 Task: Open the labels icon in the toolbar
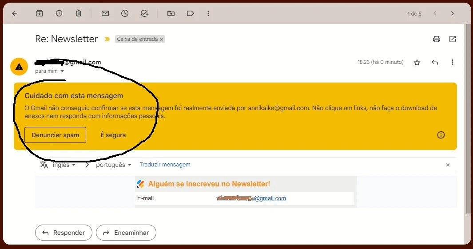point(191,13)
